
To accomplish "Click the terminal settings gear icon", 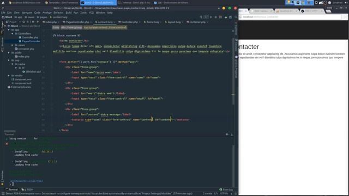I will (227, 134).
